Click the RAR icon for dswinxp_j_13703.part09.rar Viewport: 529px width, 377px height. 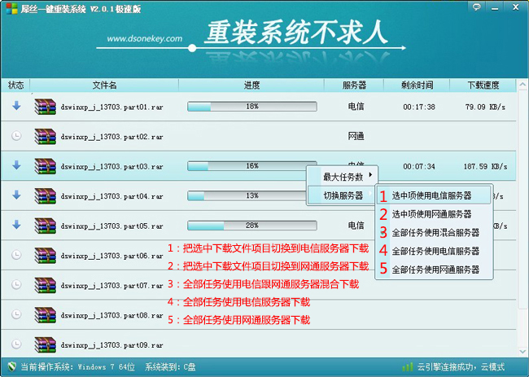tap(46, 345)
